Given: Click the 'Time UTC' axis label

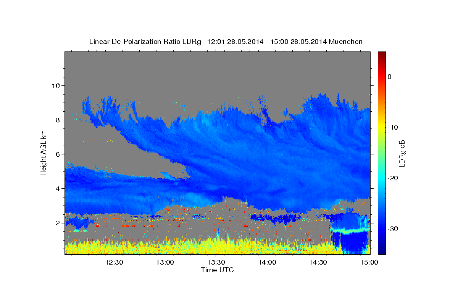Looking at the screenshot, I should (217, 270).
